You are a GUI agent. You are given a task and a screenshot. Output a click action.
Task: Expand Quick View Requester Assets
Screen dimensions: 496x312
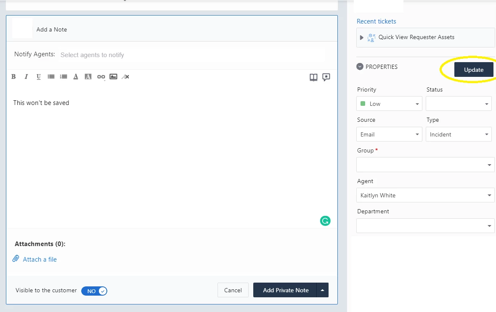pos(361,37)
